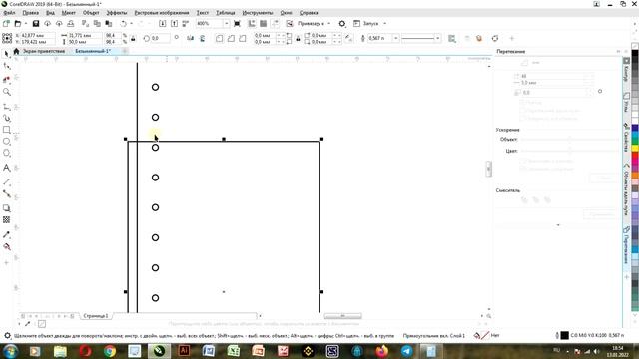Screen dimensions: 639x359
Task: Toggle the edit corners together lock
Action: (x=298, y=39)
